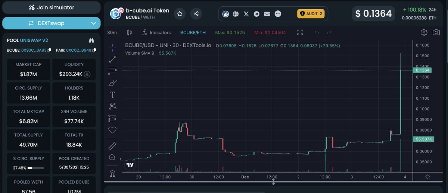Take a chart snapshot with camera icon
The width and height of the screenshot is (448, 193).
[436, 32]
